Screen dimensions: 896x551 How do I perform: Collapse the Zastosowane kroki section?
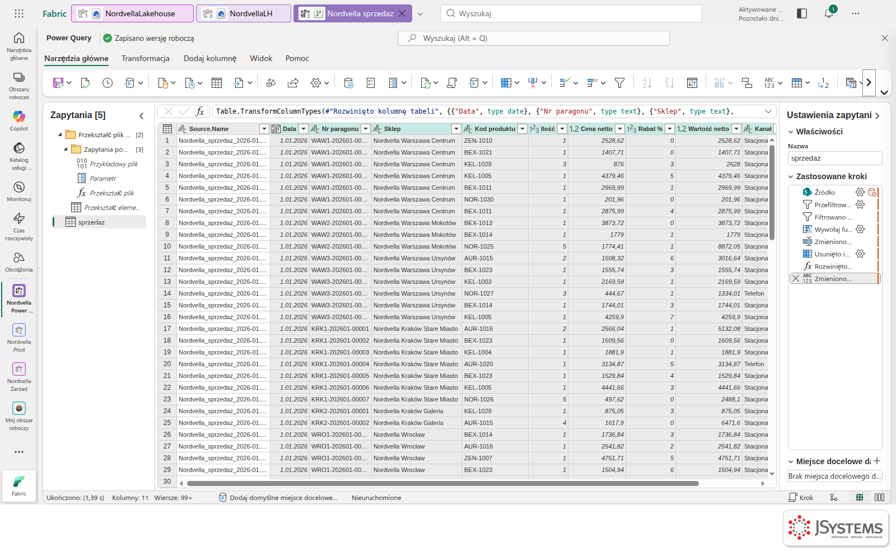791,176
